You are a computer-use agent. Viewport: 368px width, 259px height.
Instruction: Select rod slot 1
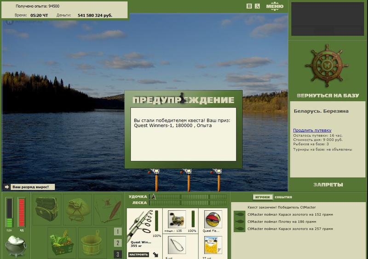(118, 231)
